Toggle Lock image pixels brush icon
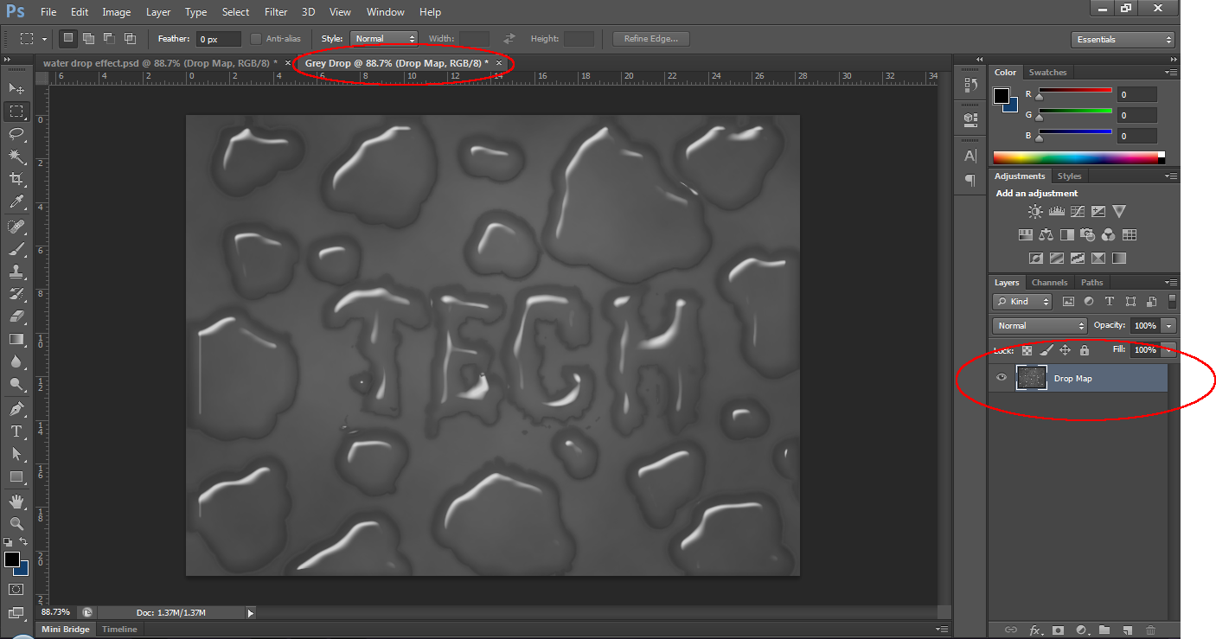The width and height of the screenshot is (1216, 639). tap(1046, 350)
